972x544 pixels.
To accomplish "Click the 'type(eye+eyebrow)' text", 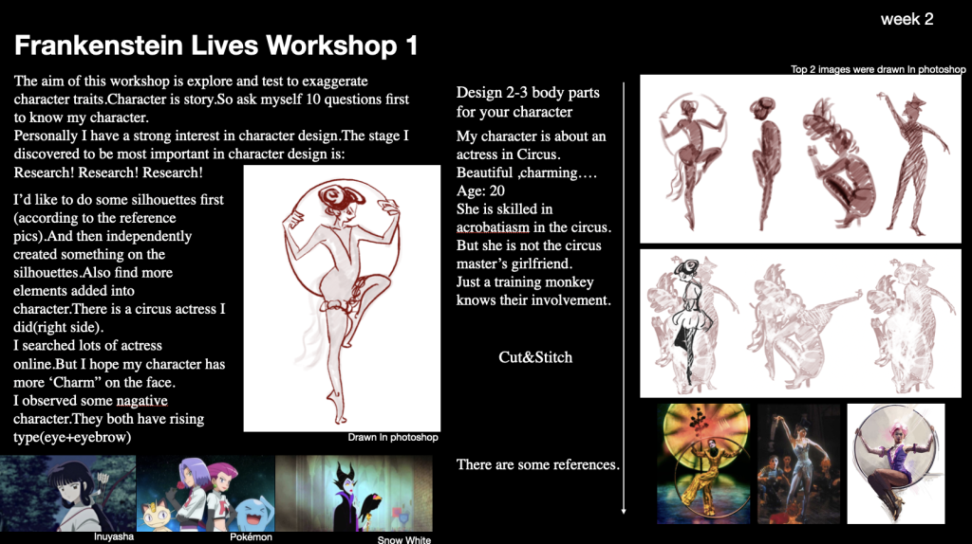I will (x=72, y=437).
